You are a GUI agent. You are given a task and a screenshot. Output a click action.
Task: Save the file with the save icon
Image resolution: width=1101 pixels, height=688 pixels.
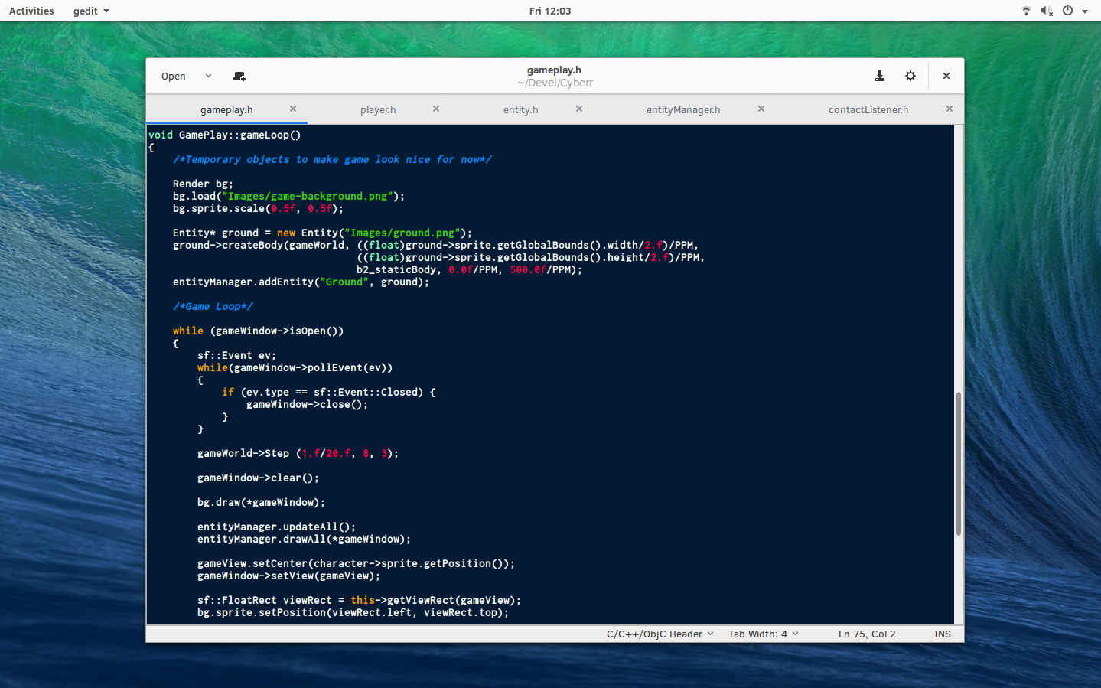click(x=880, y=77)
